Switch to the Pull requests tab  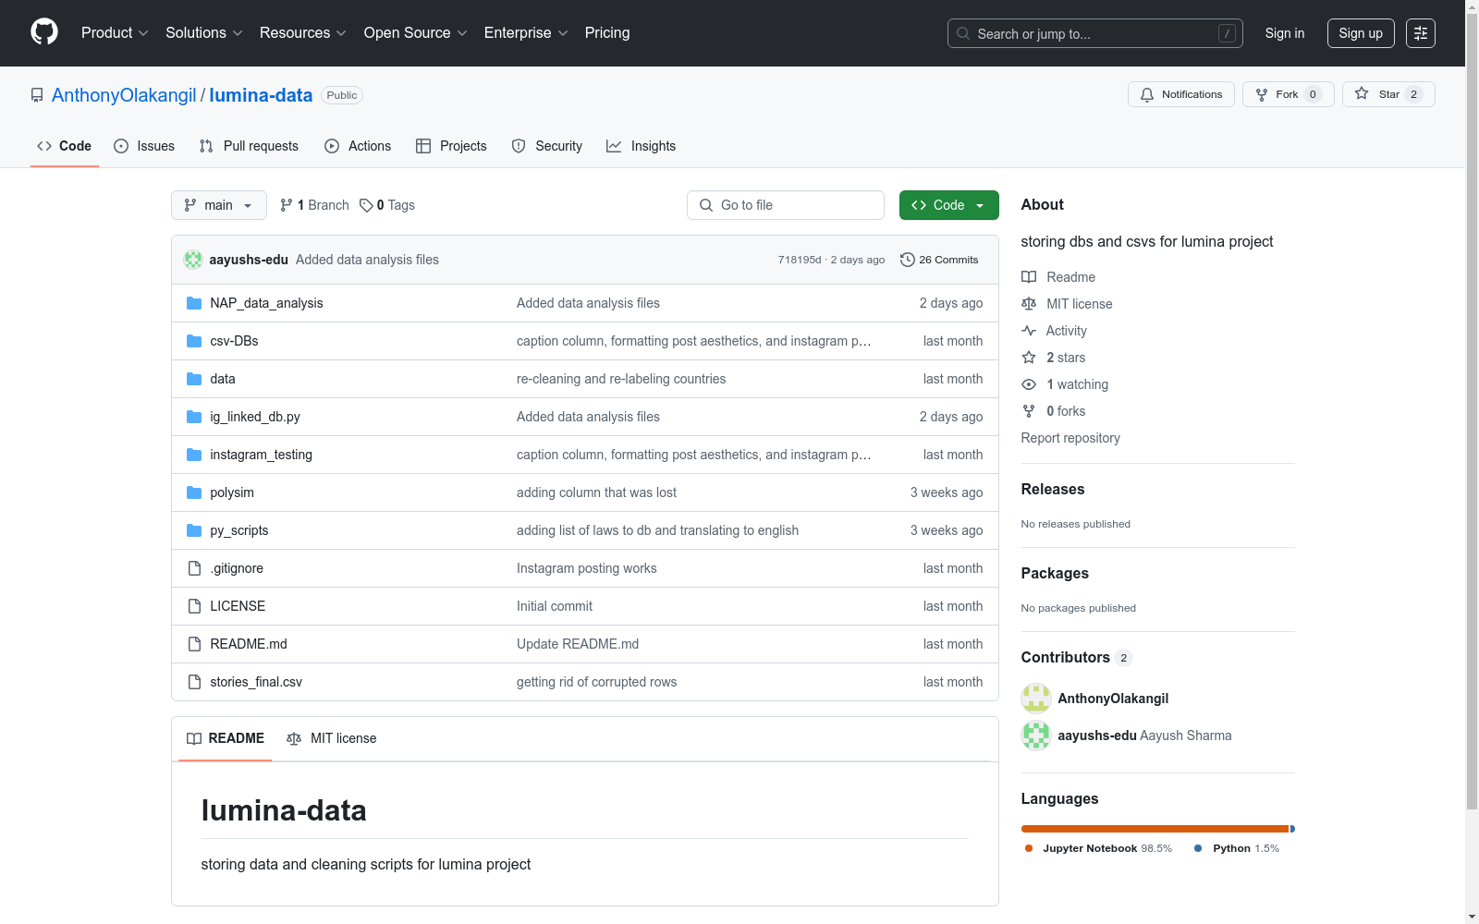(249, 146)
